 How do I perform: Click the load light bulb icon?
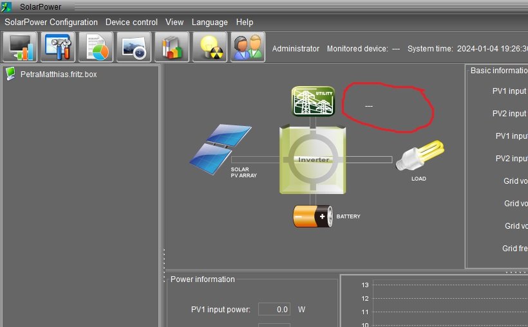[x=420, y=155]
